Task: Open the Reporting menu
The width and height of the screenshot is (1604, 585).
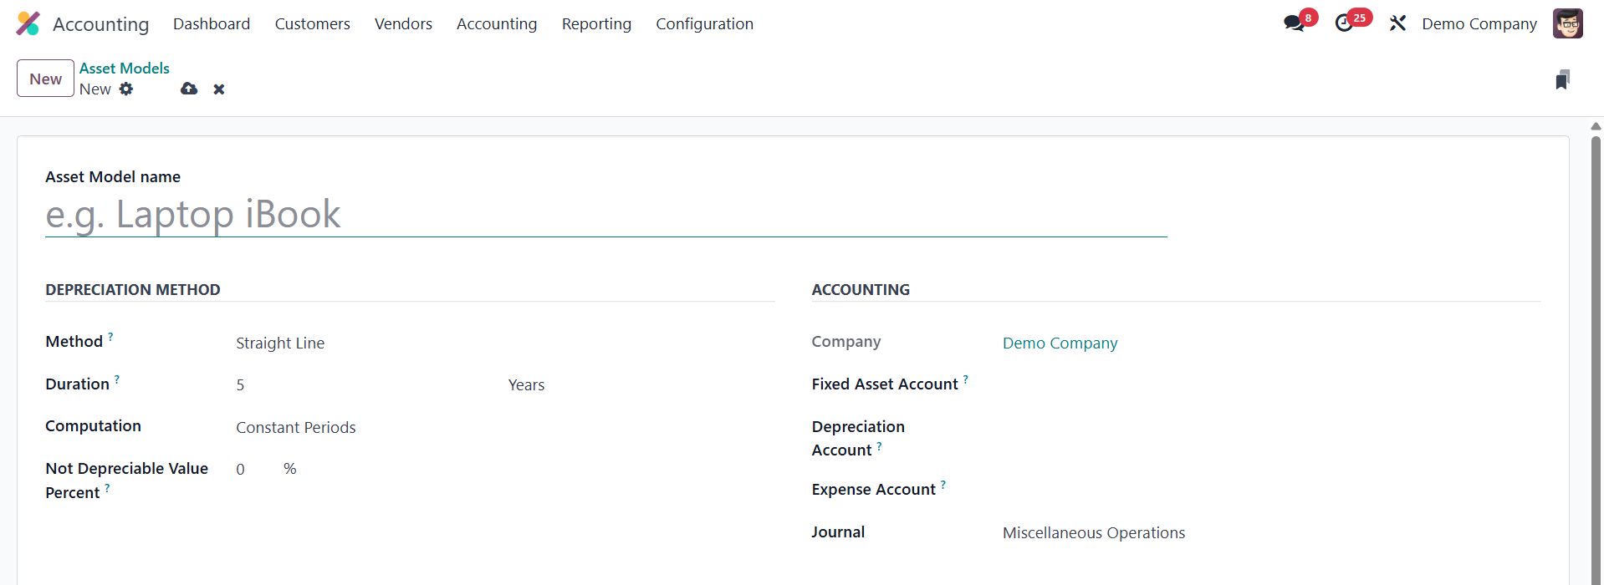Action: tap(596, 24)
